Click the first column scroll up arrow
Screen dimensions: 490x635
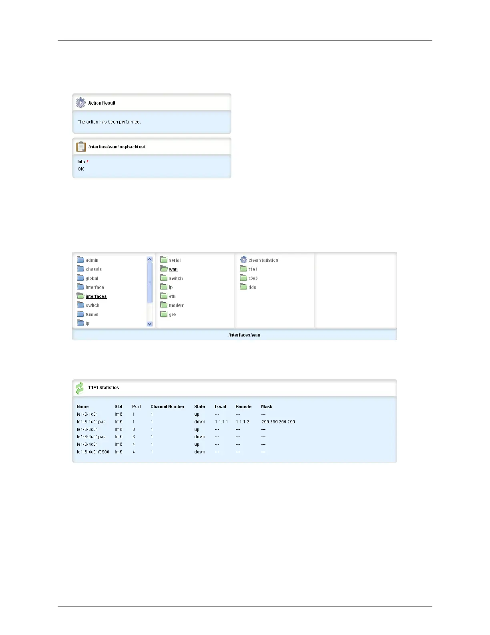(150, 259)
